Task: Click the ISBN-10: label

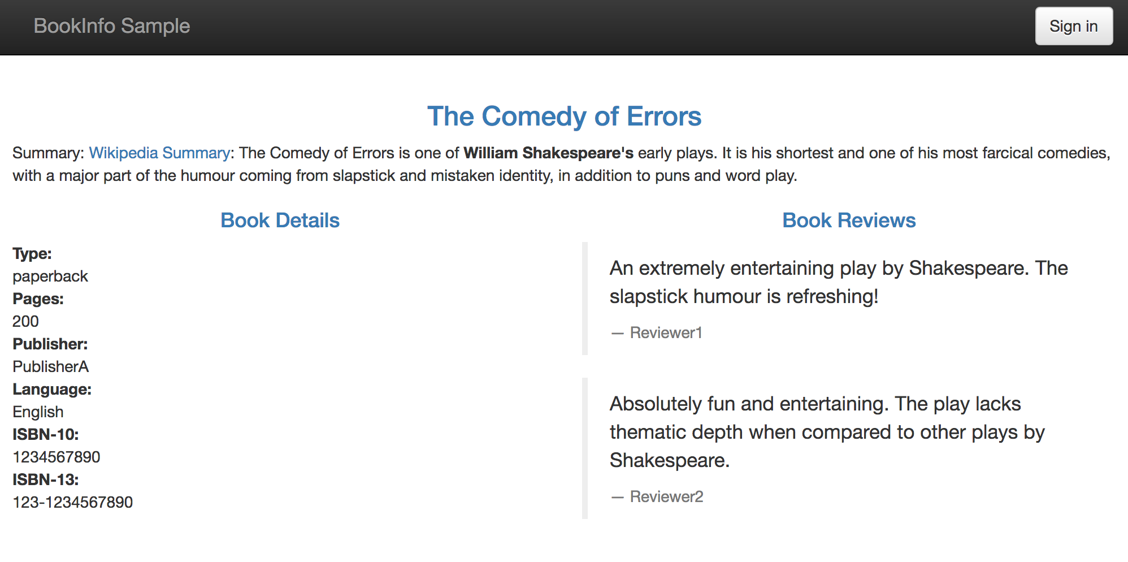Action: coord(46,434)
